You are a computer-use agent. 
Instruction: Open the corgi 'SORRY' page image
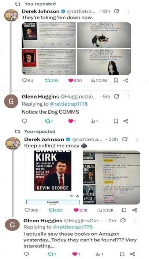coord(104,35)
